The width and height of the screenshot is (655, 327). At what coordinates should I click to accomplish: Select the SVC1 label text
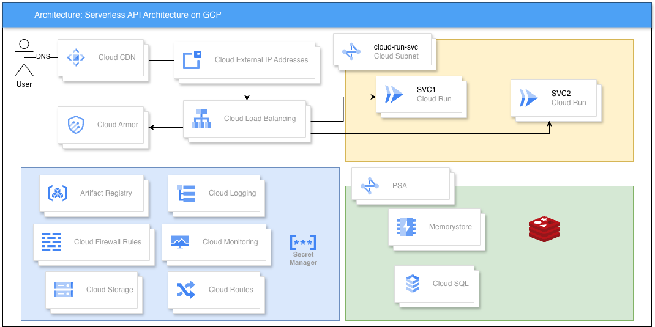point(427,90)
